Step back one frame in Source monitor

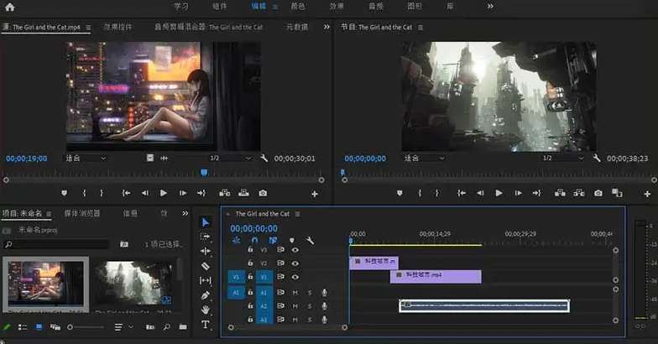tap(144, 193)
